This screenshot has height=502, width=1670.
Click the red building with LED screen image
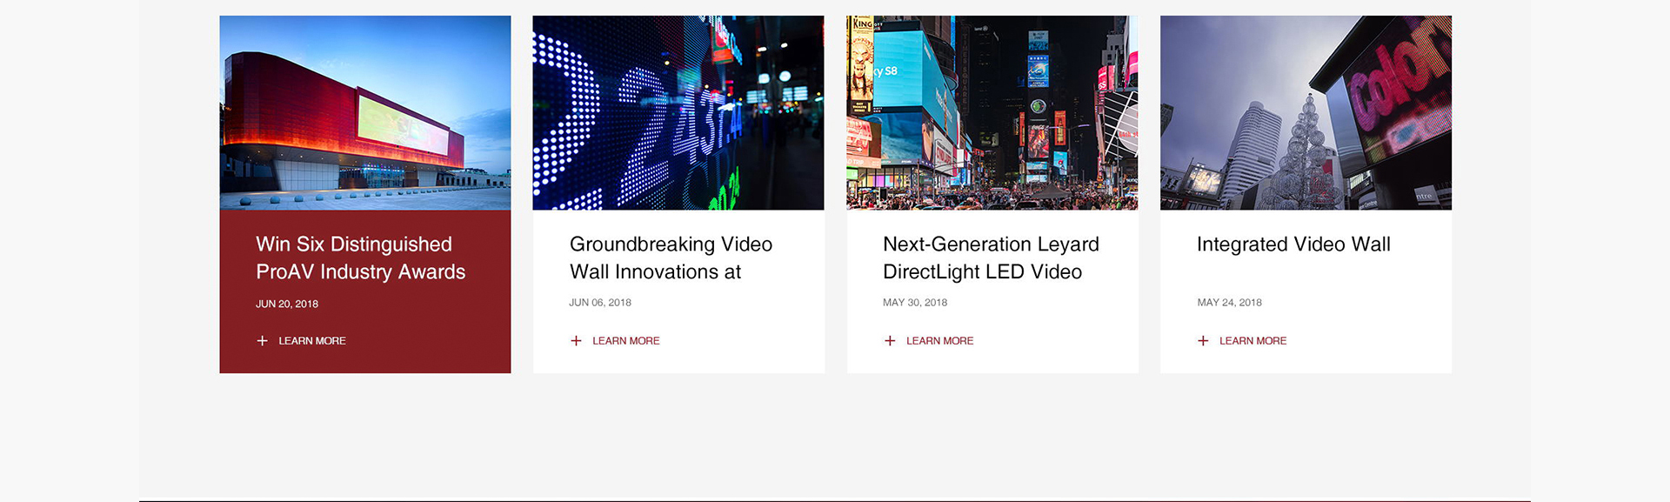tap(365, 113)
